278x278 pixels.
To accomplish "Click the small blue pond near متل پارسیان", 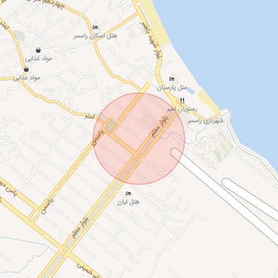I will pyautogui.click(x=190, y=91).
